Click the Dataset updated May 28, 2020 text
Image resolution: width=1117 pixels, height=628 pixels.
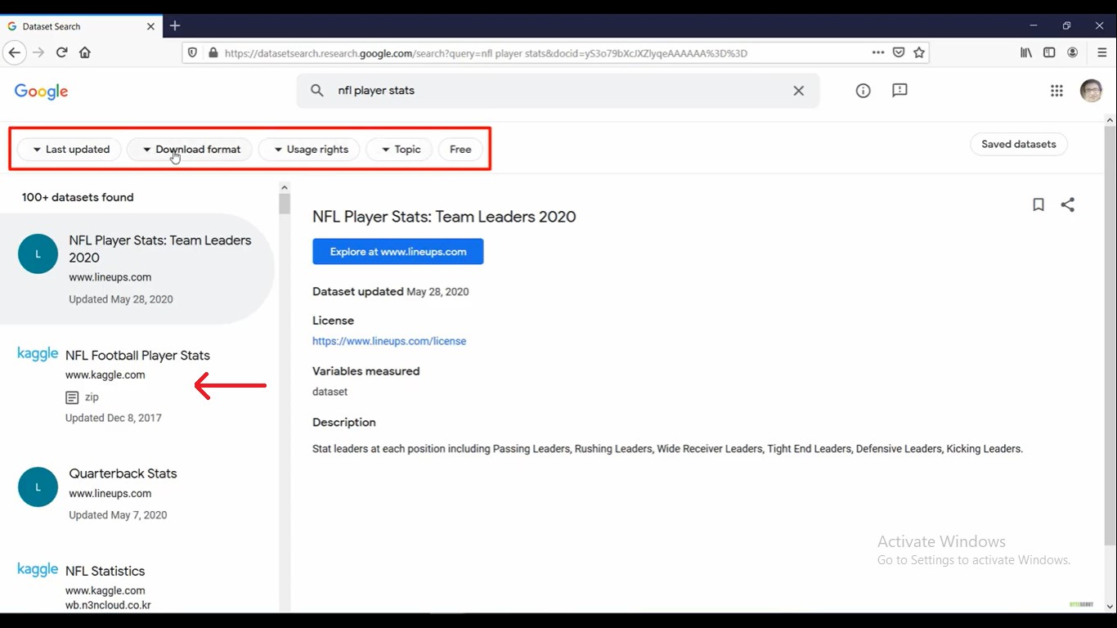[391, 292]
